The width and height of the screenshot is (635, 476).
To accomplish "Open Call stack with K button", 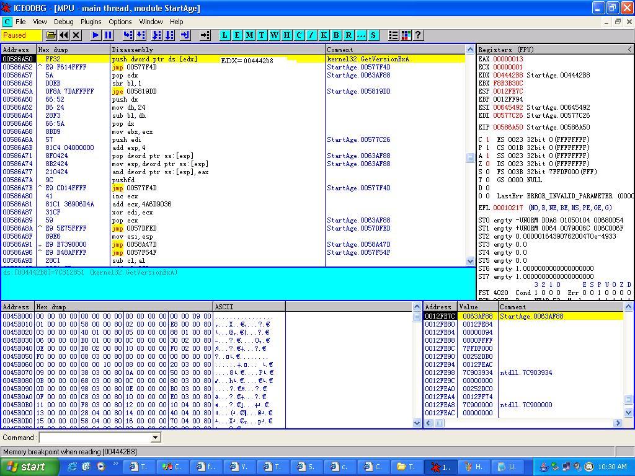I will 324,35.
